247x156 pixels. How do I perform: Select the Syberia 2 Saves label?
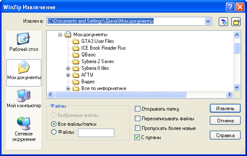click(98, 61)
